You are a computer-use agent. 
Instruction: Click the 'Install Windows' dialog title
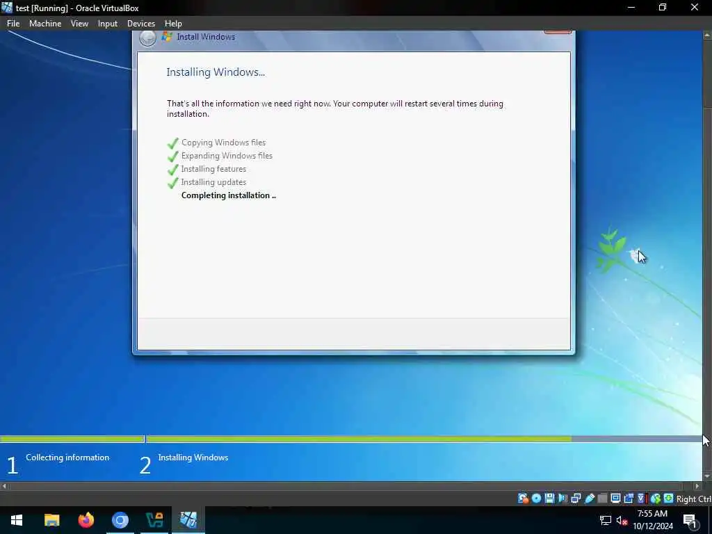tap(206, 37)
